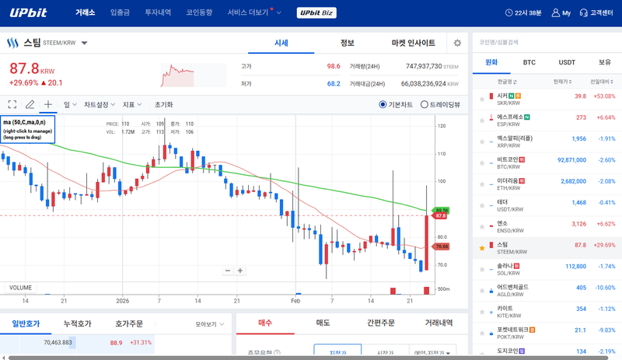Zoom out chart with minus button

228,271
